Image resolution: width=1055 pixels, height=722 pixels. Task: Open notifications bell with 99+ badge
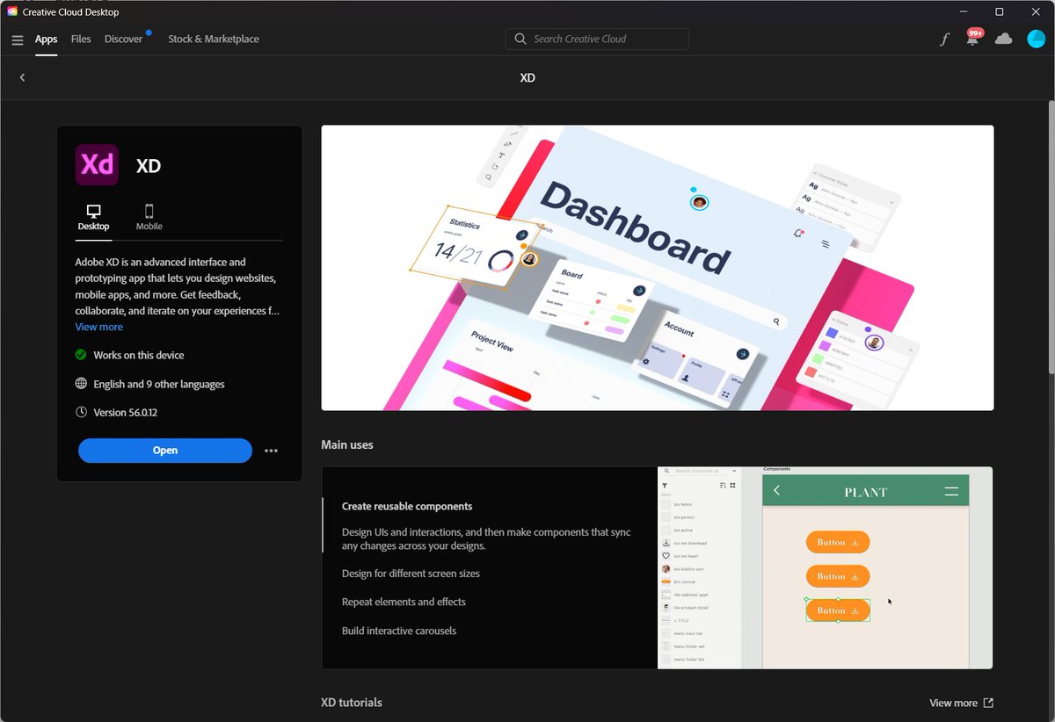[x=972, y=38]
